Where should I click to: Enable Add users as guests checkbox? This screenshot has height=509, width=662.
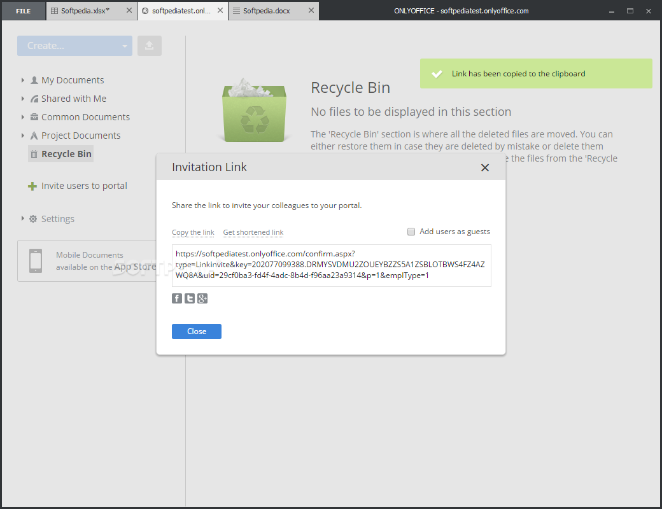(x=411, y=232)
